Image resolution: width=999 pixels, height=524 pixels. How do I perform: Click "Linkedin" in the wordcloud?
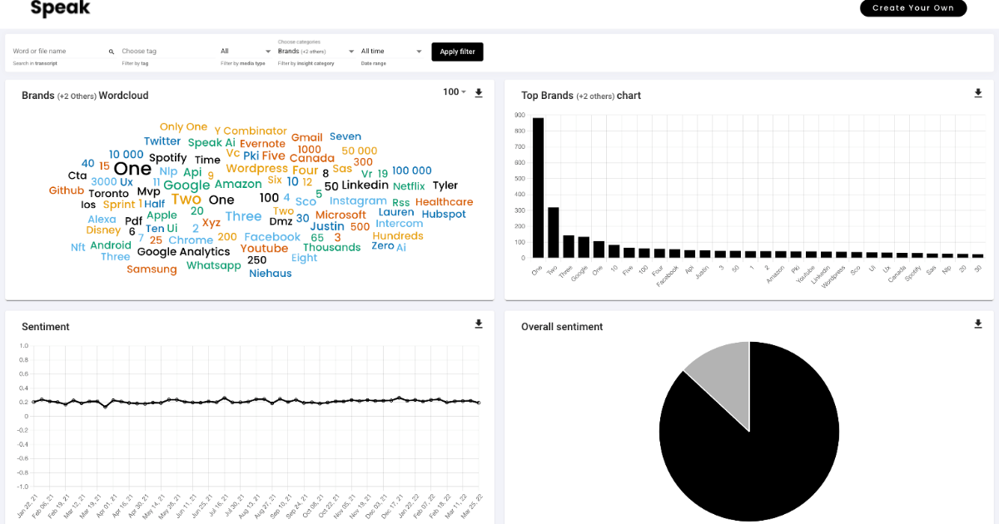coord(365,185)
